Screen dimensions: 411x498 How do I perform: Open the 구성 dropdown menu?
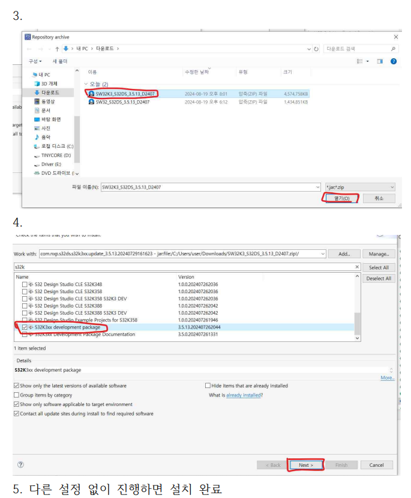pos(35,61)
